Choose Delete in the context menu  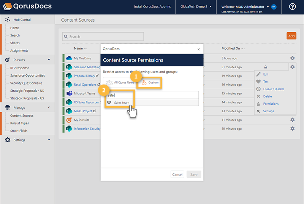pyautogui.click(x=268, y=96)
